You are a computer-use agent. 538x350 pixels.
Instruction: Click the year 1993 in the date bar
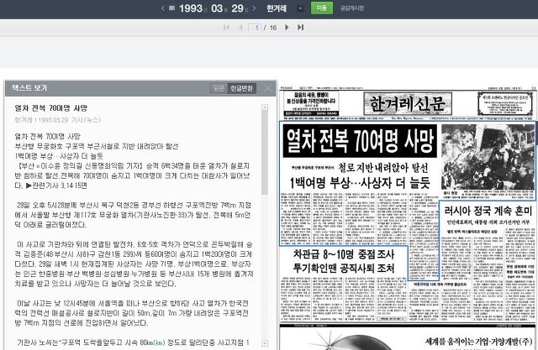pyautogui.click(x=191, y=8)
